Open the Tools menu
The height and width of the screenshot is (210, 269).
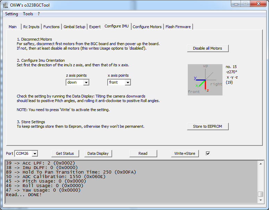28,14
